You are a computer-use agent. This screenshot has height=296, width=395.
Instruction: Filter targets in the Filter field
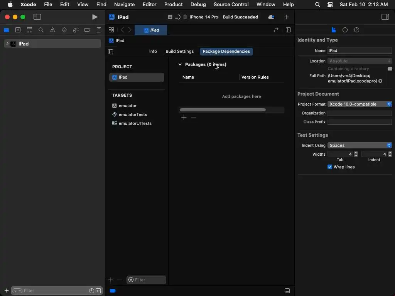click(146, 280)
